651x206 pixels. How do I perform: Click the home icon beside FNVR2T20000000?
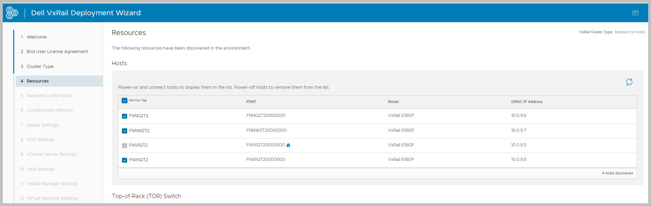coord(288,145)
